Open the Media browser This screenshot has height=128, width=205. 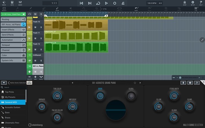click(x=4, y=3)
